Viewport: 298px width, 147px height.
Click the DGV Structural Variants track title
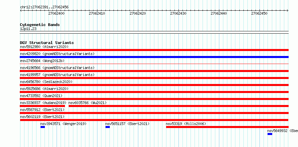pos(47,43)
